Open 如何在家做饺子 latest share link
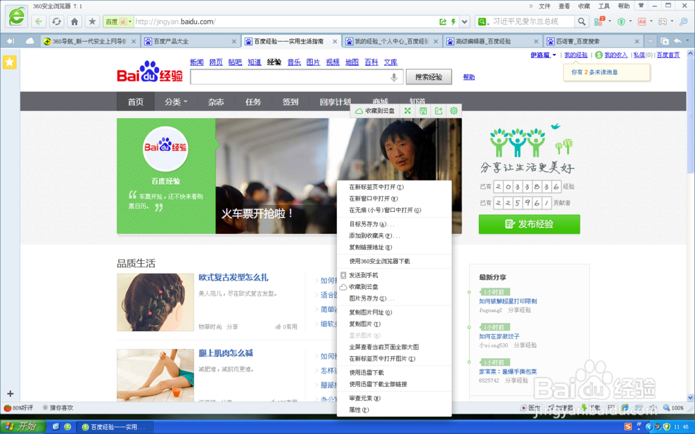Image resolution: width=695 pixels, height=434 pixels. tap(499, 336)
